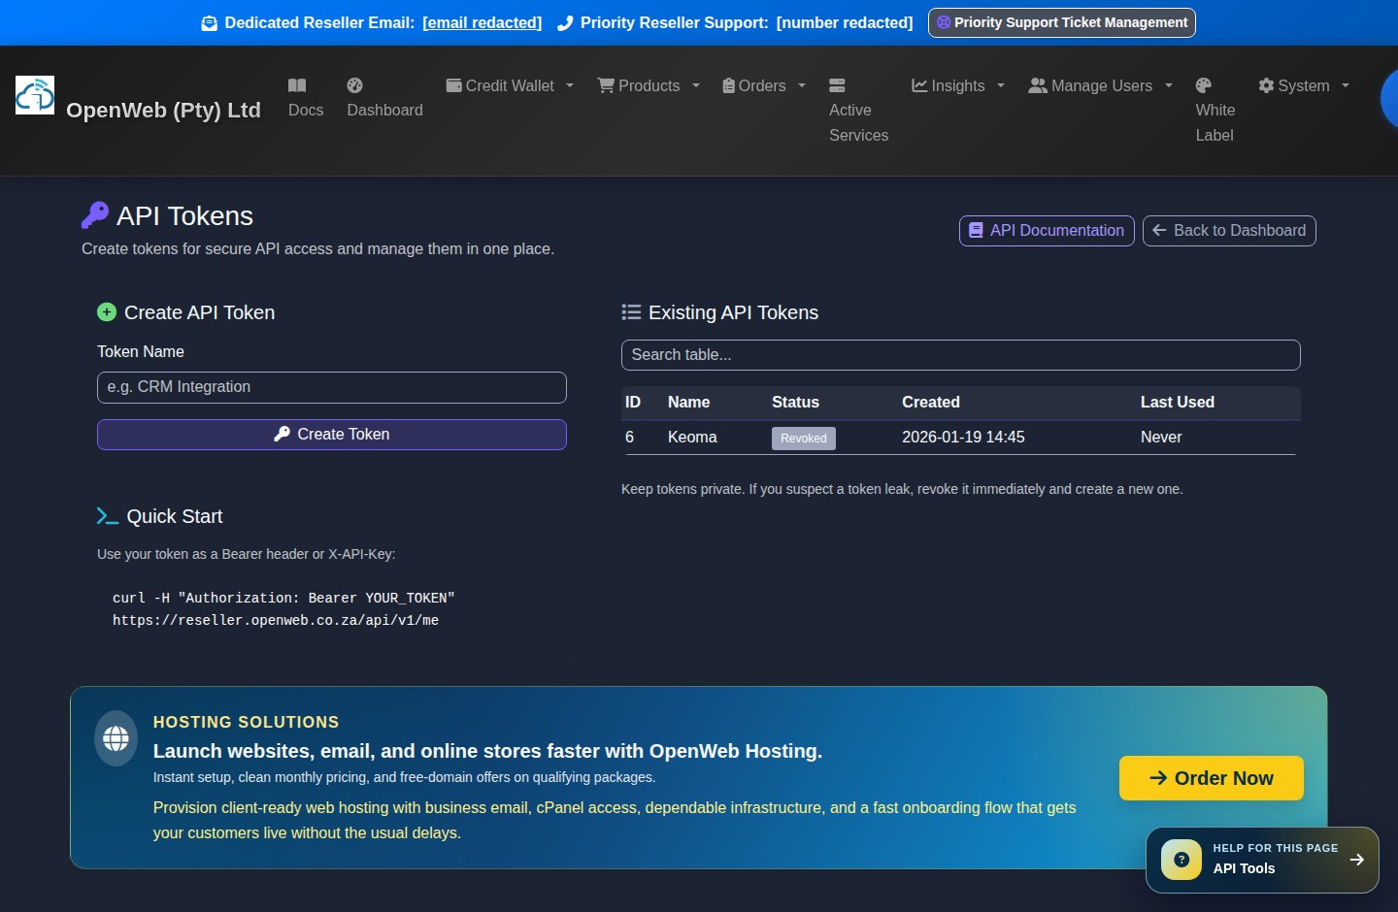Click the 2026-01-19 14:45 created date
This screenshot has height=912, width=1398.
(x=963, y=438)
